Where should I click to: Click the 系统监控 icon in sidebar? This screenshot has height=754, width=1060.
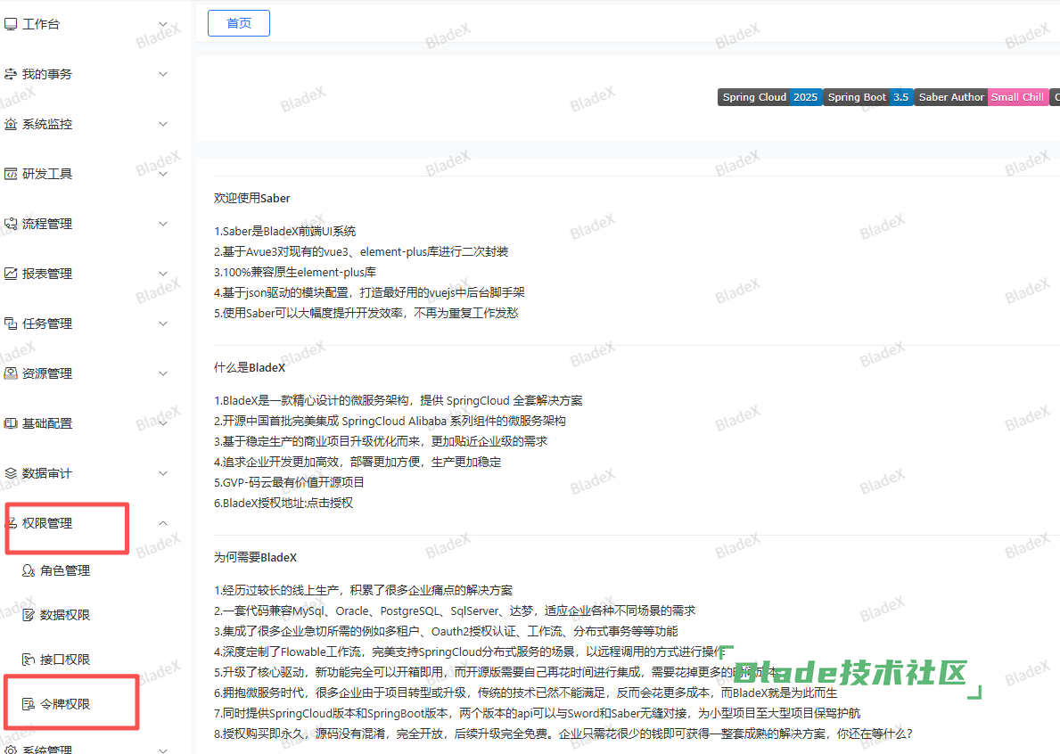[x=11, y=124]
